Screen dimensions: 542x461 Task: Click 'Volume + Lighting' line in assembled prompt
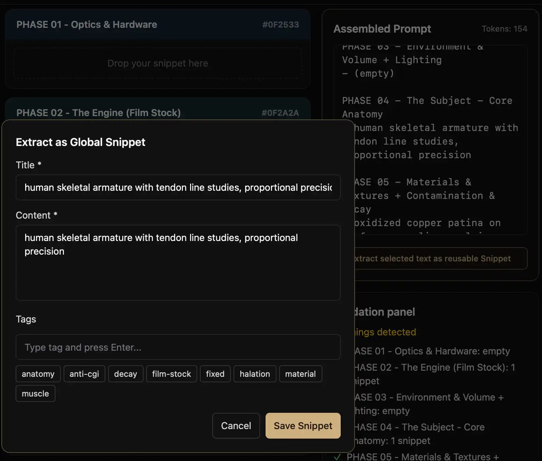[x=392, y=60]
